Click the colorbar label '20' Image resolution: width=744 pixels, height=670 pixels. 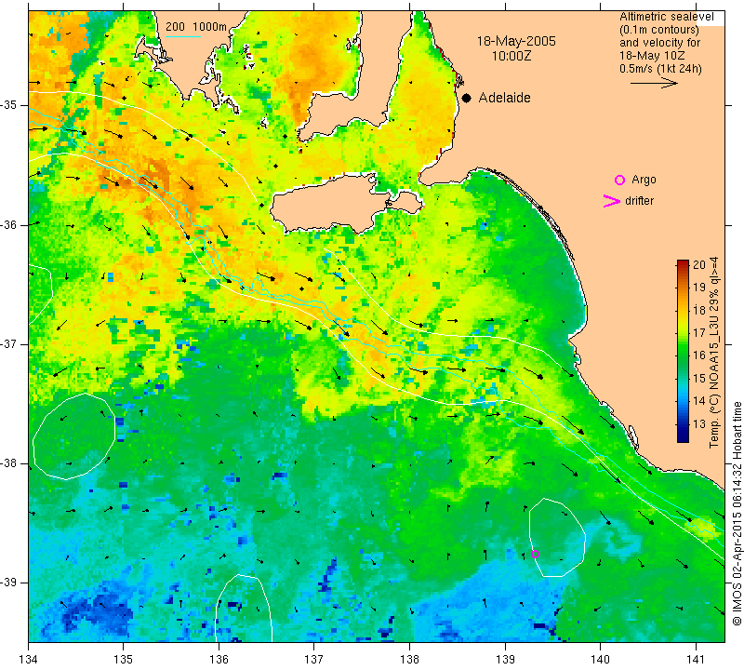[x=699, y=264]
